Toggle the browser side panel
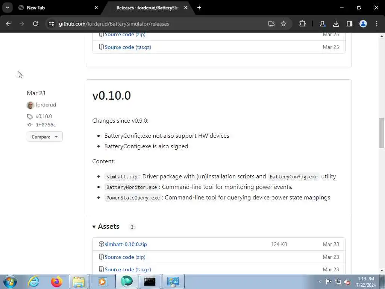This screenshot has height=289, width=385. [x=349, y=24]
